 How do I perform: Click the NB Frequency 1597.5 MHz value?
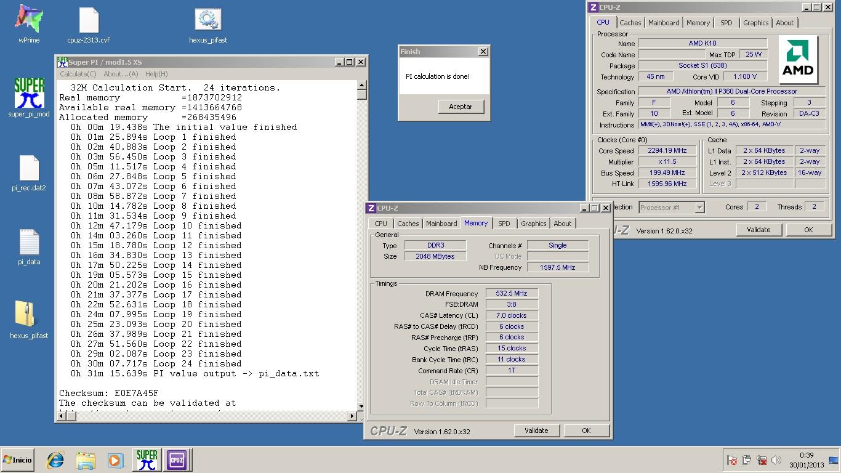[x=557, y=267]
